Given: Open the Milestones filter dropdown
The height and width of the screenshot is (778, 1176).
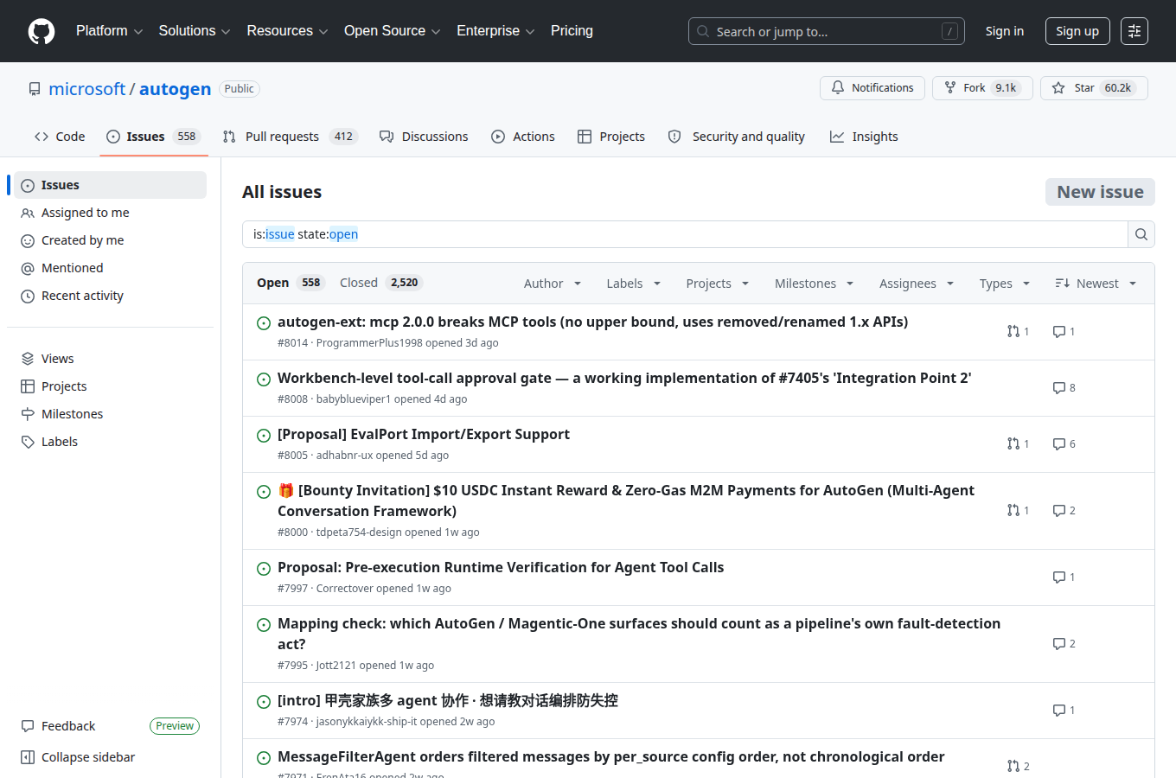Looking at the screenshot, I should [815, 284].
